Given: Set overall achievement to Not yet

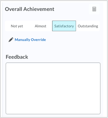Looking at the screenshot, I should pyautogui.click(x=17, y=26).
